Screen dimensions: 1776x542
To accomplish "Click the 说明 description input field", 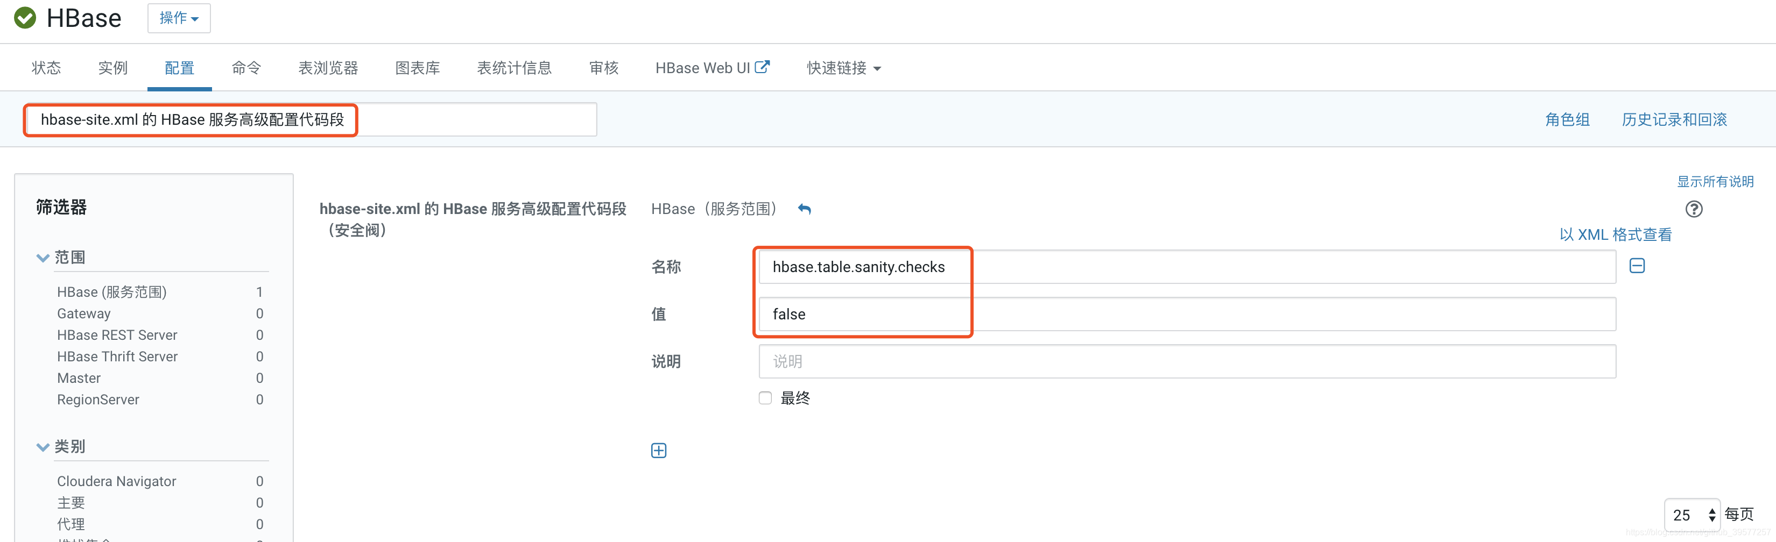I will point(1187,361).
